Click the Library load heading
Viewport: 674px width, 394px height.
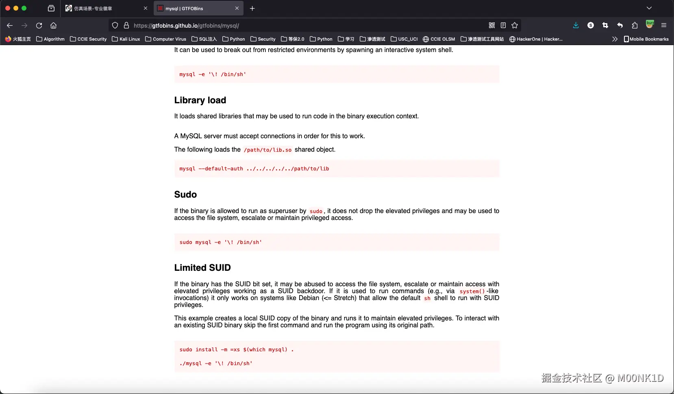pyautogui.click(x=200, y=100)
